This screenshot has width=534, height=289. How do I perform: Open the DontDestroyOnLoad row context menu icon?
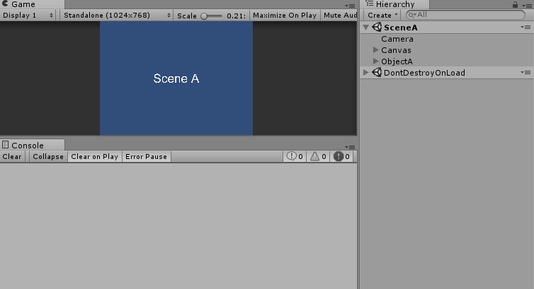pyautogui.click(x=526, y=72)
